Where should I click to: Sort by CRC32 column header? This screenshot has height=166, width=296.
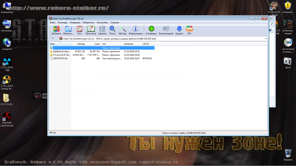pyautogui.click(x=148, y=44)
